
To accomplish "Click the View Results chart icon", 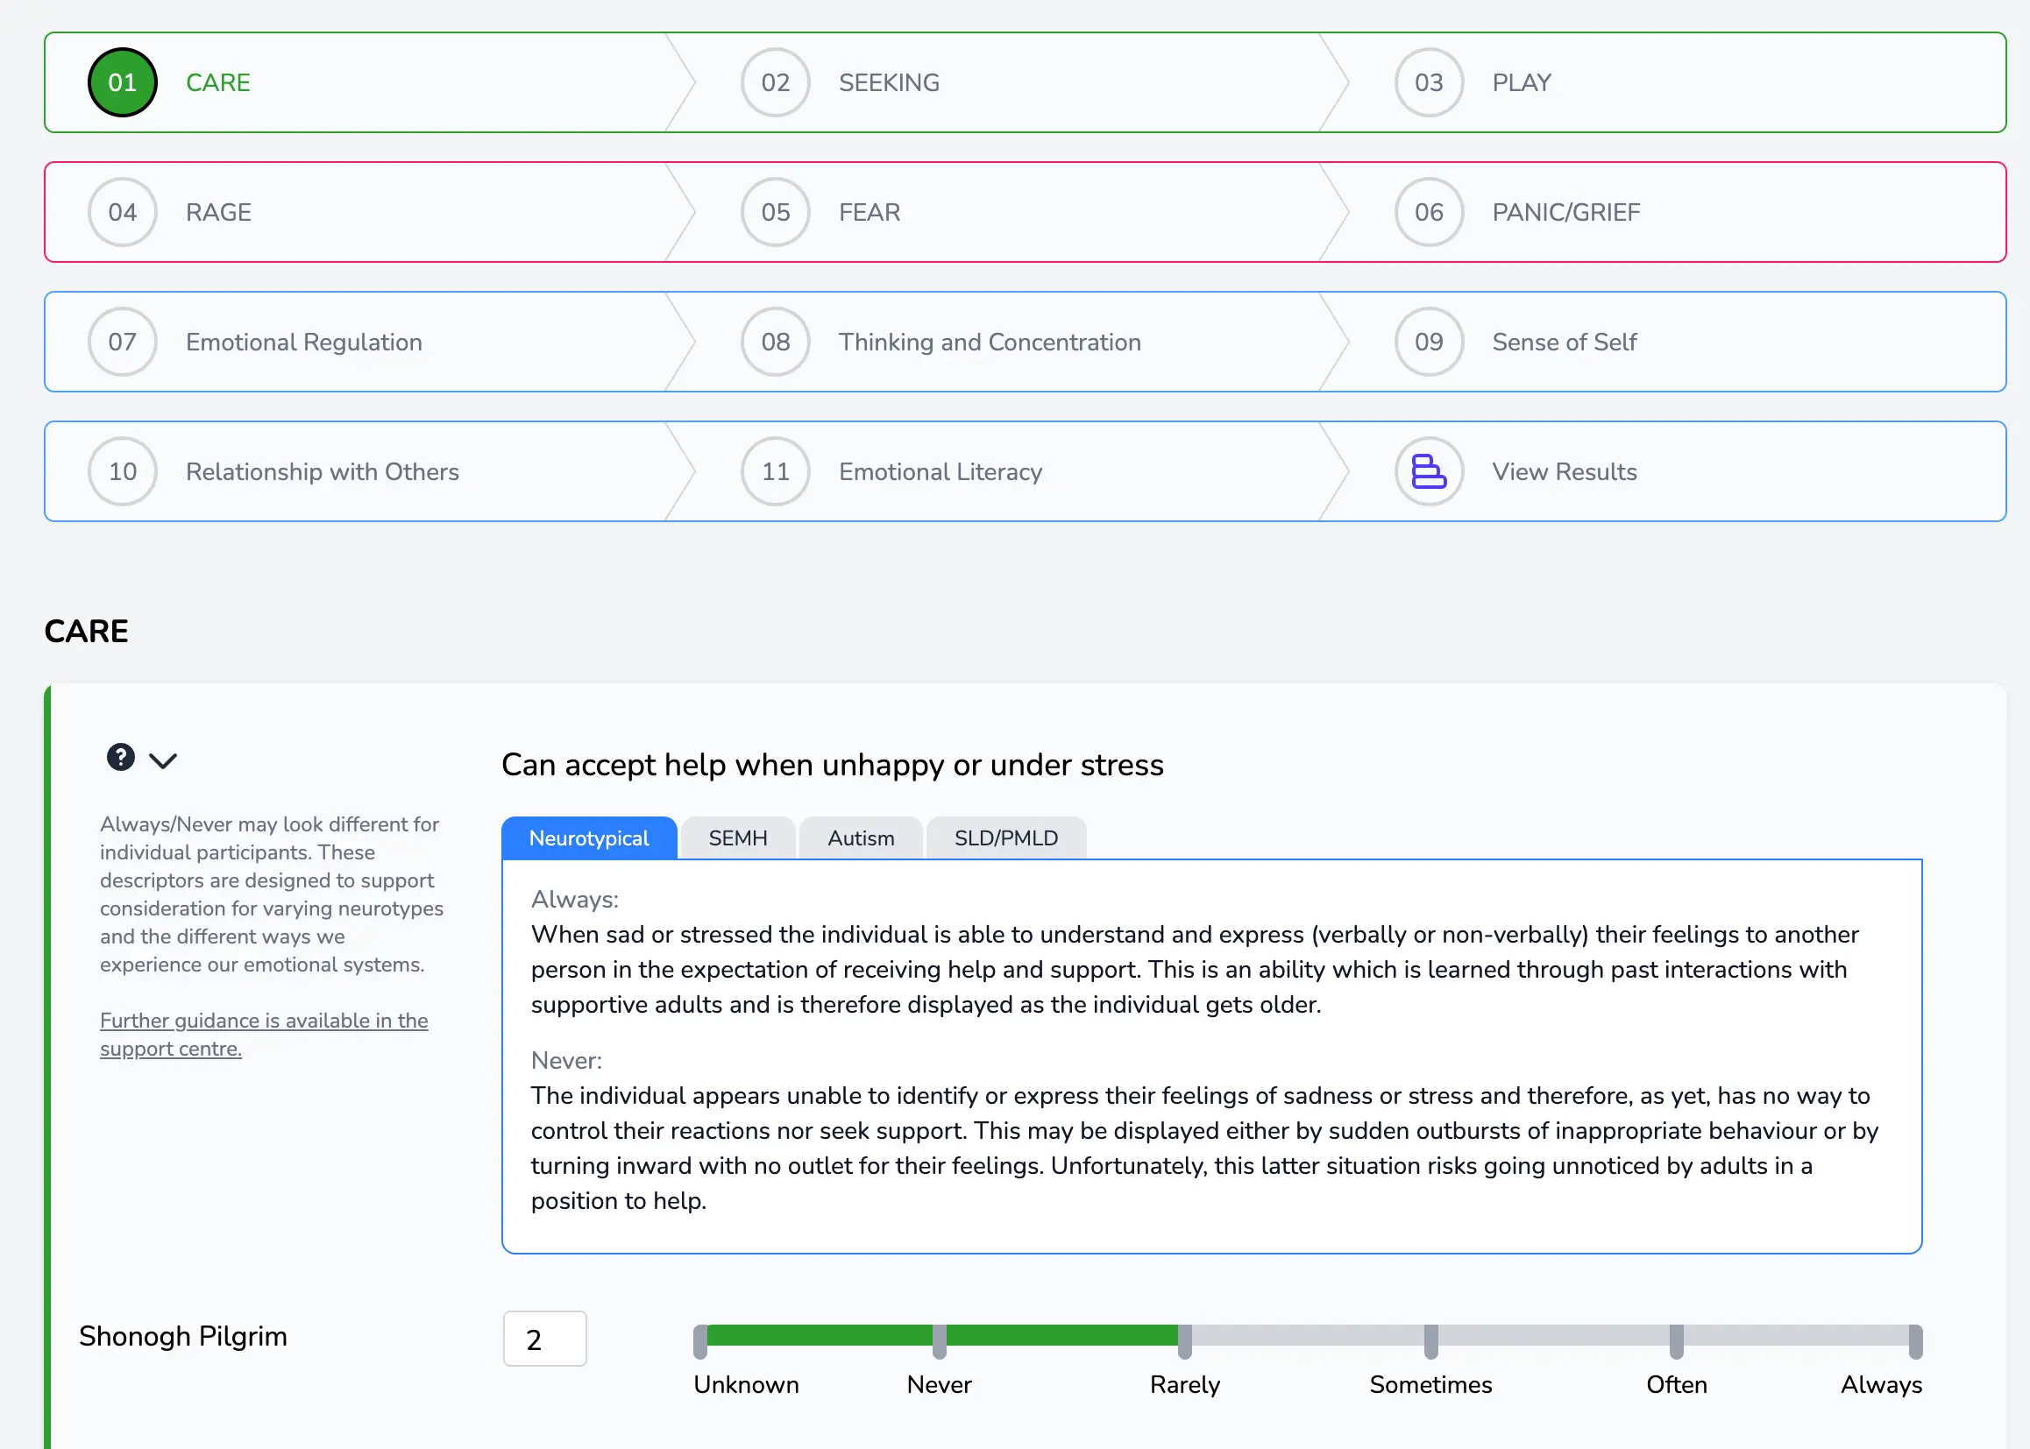I will (1429, 471).
